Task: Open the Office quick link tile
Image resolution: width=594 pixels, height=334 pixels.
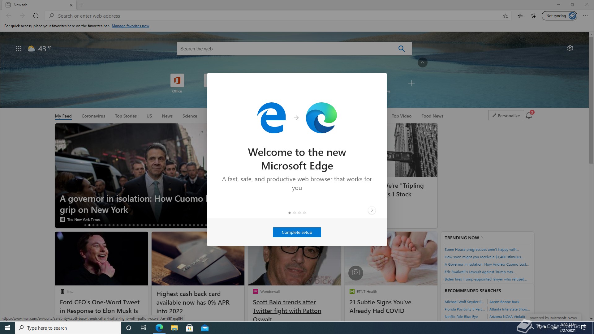Action: pos(177,83)
